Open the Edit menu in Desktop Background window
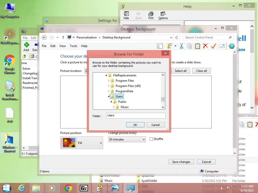Viewport: 258px width, 193px height. click(53, 46)
